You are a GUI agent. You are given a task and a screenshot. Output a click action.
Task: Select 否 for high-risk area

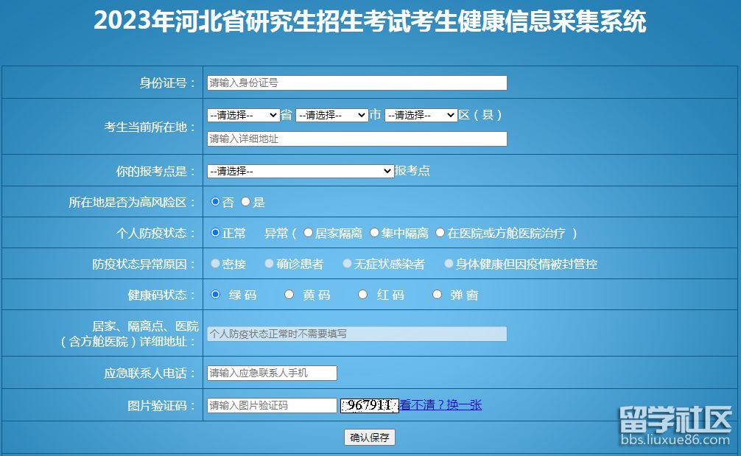(216, 201)
